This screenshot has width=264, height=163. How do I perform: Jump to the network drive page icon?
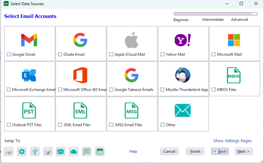coord(48,151)
